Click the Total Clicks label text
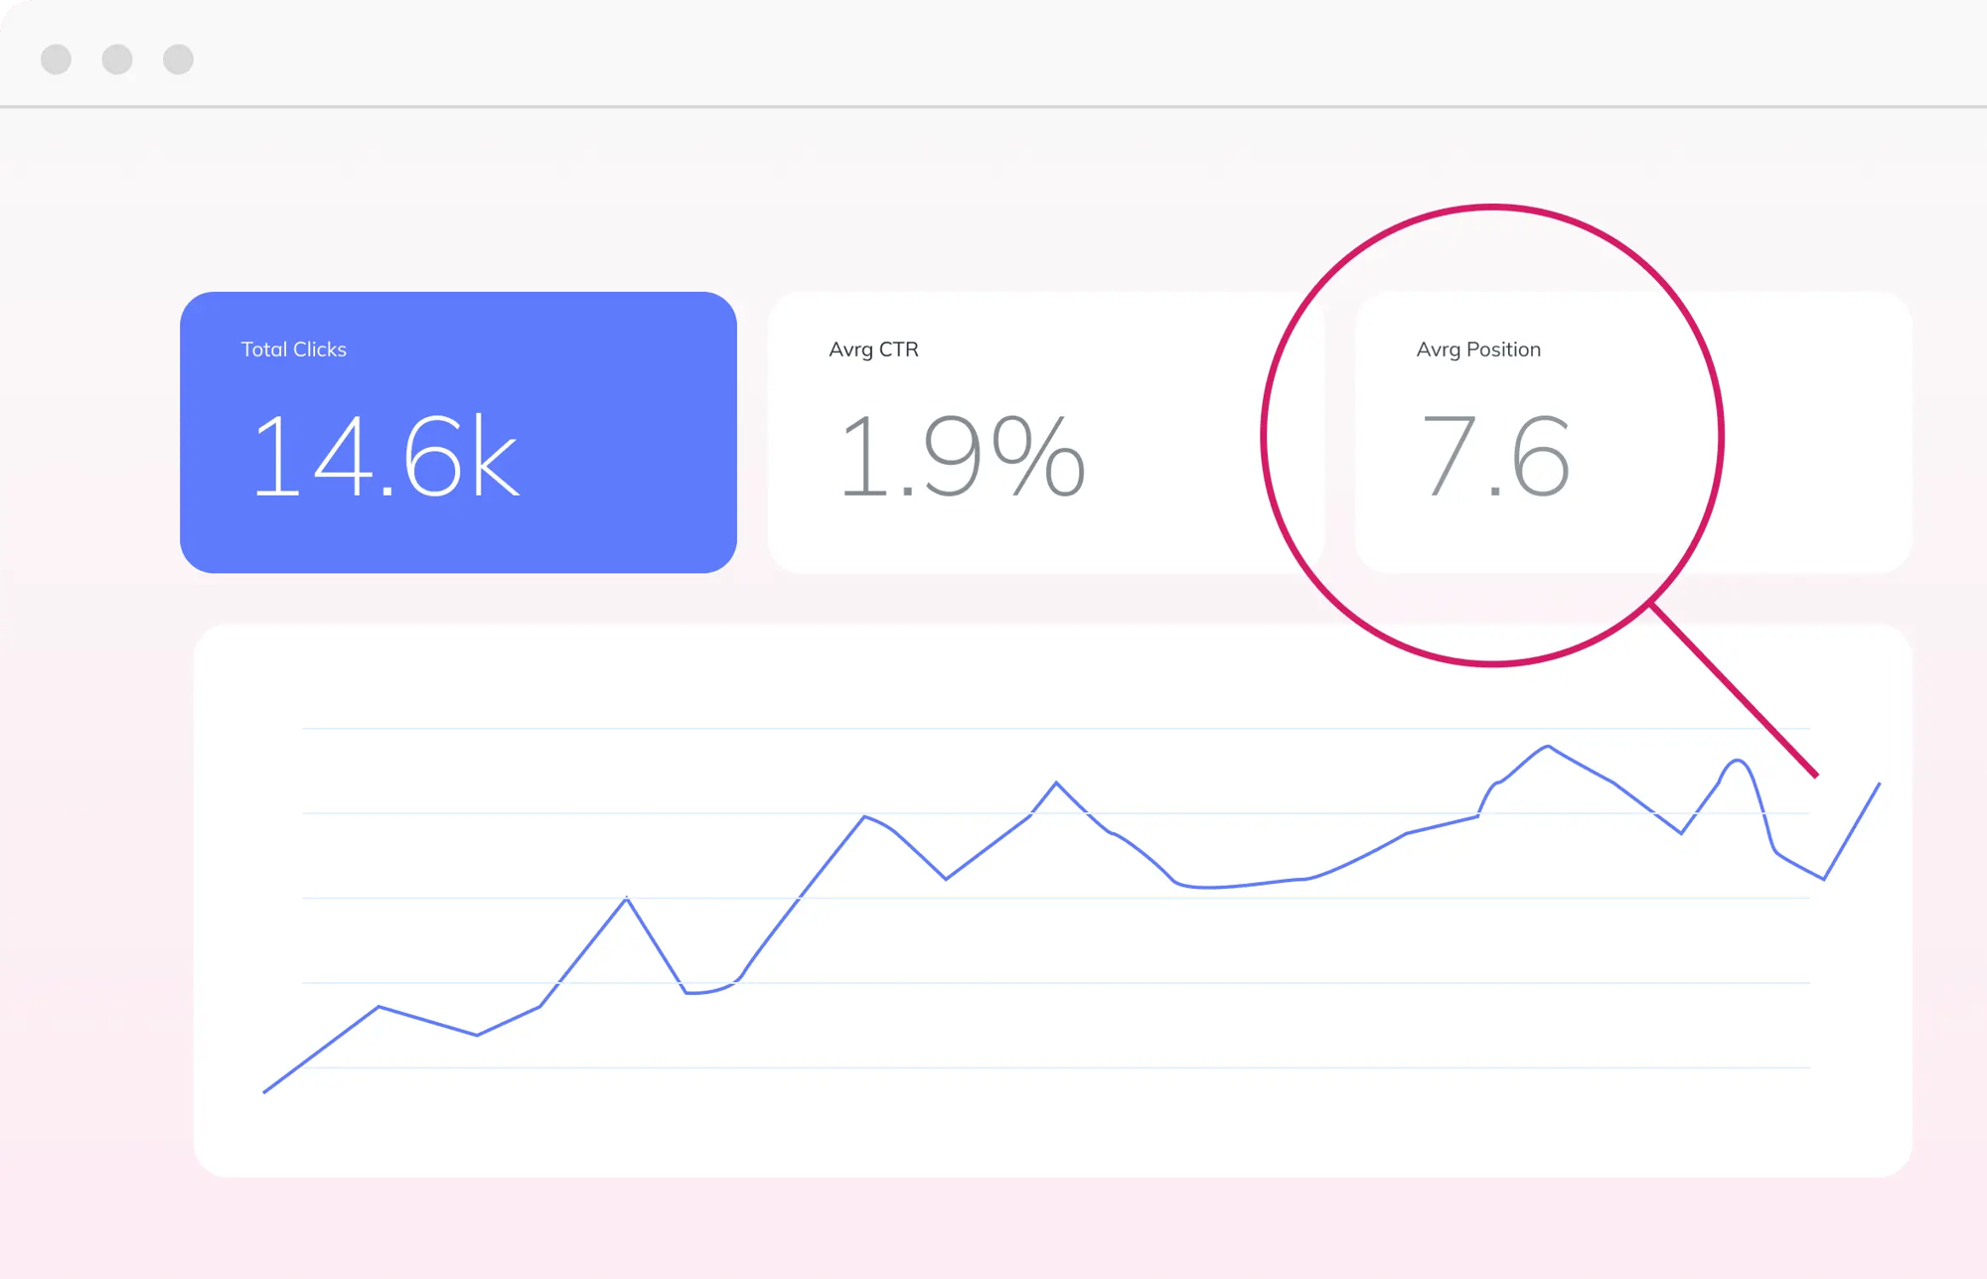The width and height of the screenshot is (1987, 1279). 293,350
